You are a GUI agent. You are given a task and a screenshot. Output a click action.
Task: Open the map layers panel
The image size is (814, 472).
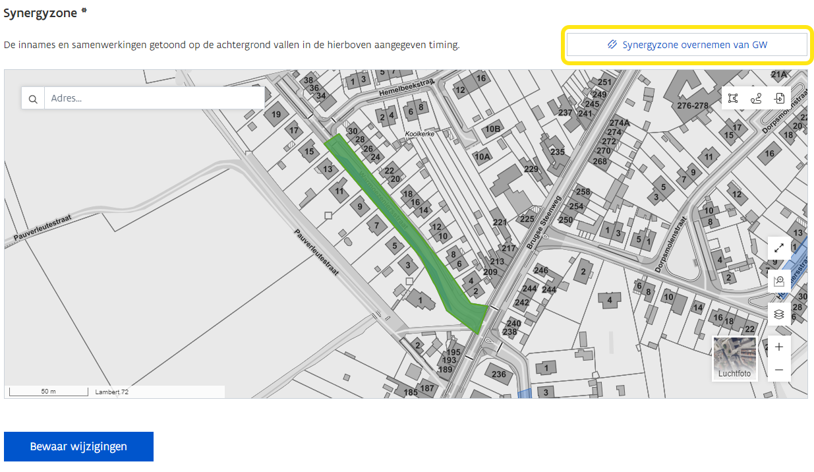(x=779, y=314)
